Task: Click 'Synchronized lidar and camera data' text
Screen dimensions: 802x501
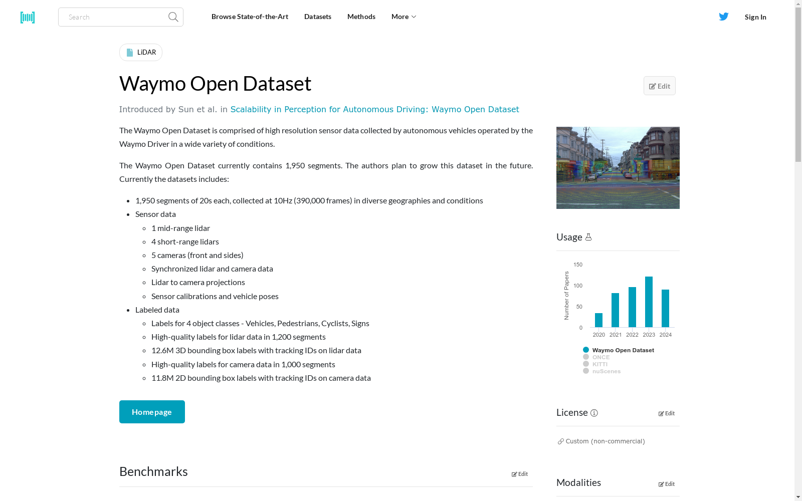Action: (212, 269)
